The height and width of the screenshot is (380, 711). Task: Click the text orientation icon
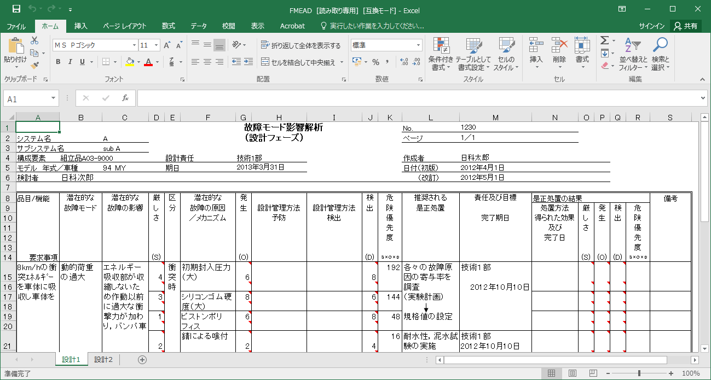point(236,45)
